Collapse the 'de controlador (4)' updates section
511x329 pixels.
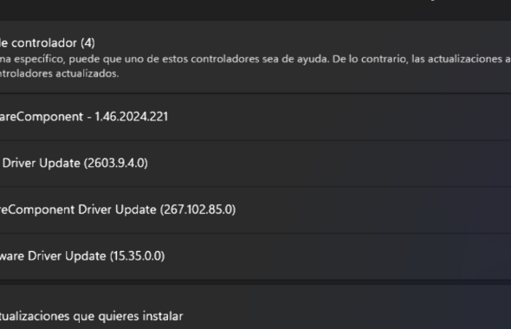(x=255, y=57)
